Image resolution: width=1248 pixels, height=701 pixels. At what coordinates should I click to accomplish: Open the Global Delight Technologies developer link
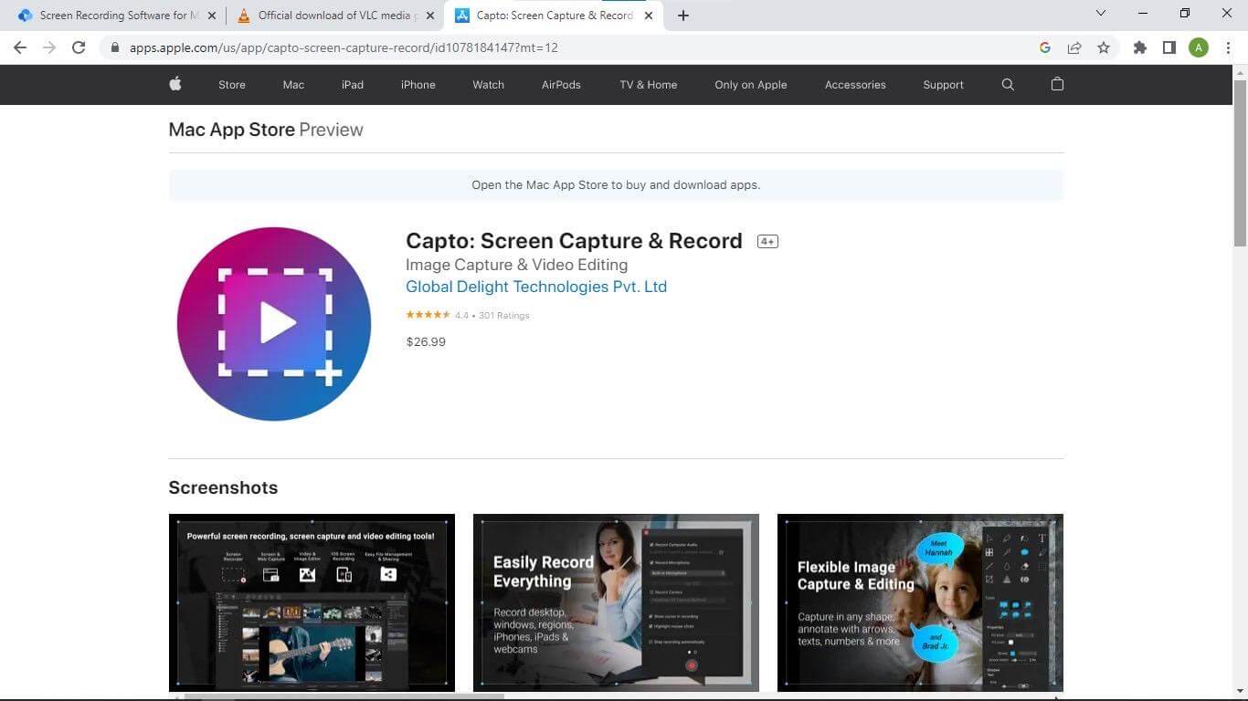[x=536, y=287]
